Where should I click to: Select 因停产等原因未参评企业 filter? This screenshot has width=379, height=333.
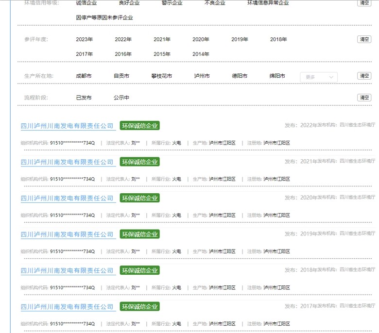click(104, 17)
